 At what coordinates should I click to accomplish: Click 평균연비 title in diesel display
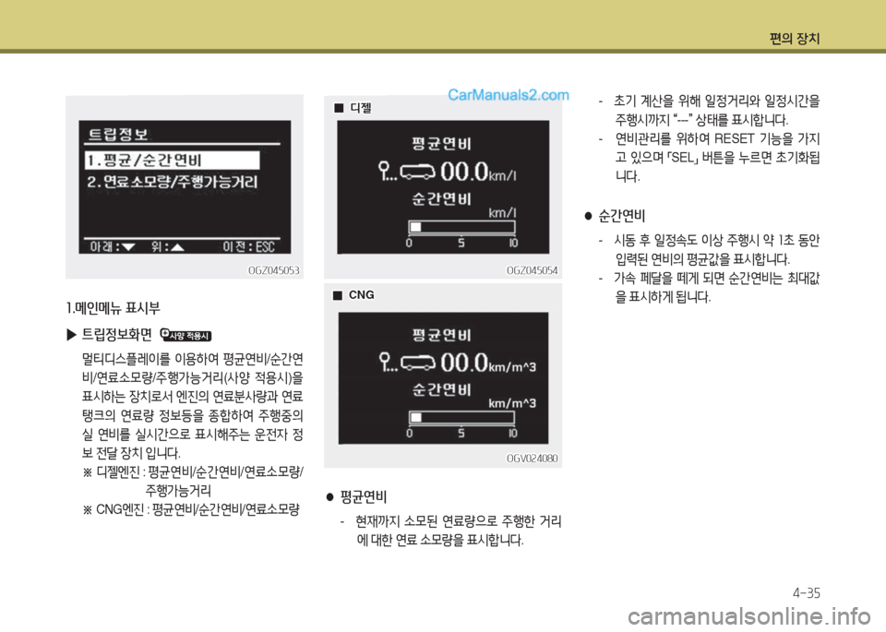coord(441,143)
